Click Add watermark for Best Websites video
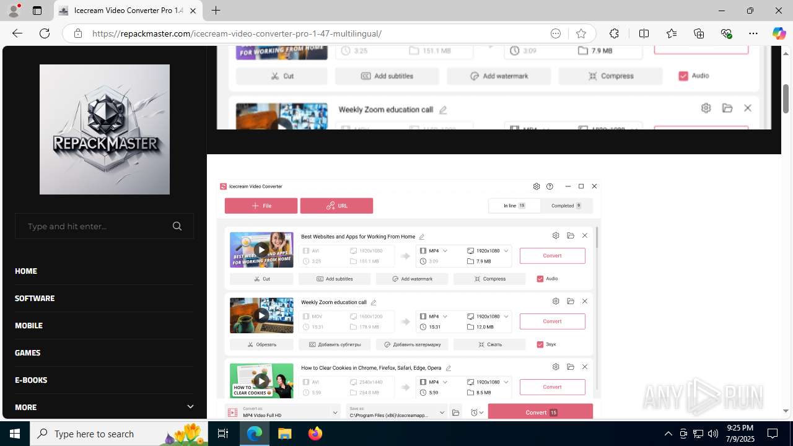The width and height of the screenshot is (793, 446). point(412,279)
